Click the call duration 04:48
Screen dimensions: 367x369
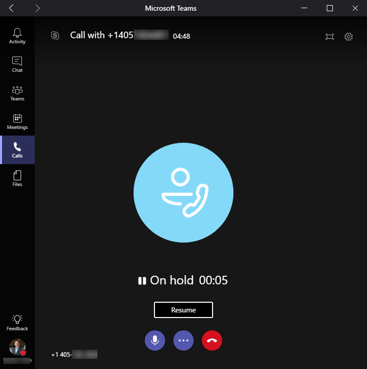pos(181,36)
